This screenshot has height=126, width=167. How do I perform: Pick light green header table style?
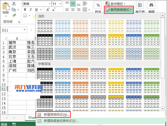coord(151,40)
